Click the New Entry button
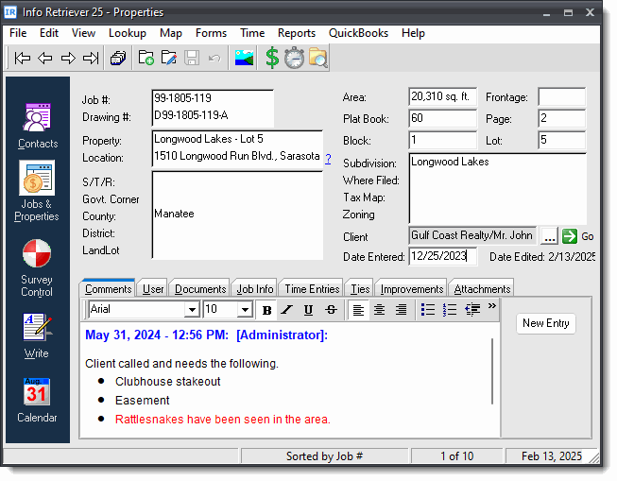 546,323
